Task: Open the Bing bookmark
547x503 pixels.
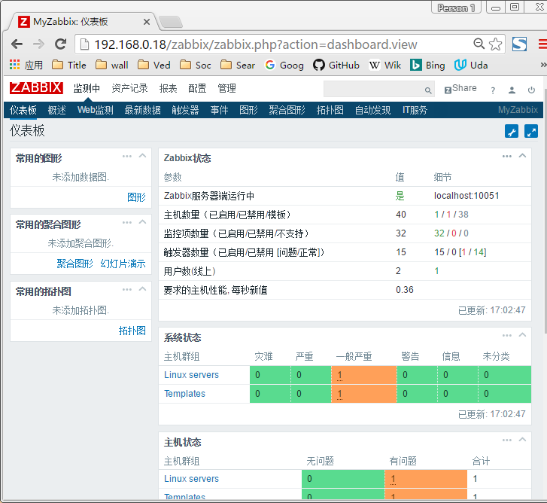Action: click(427, 65)
